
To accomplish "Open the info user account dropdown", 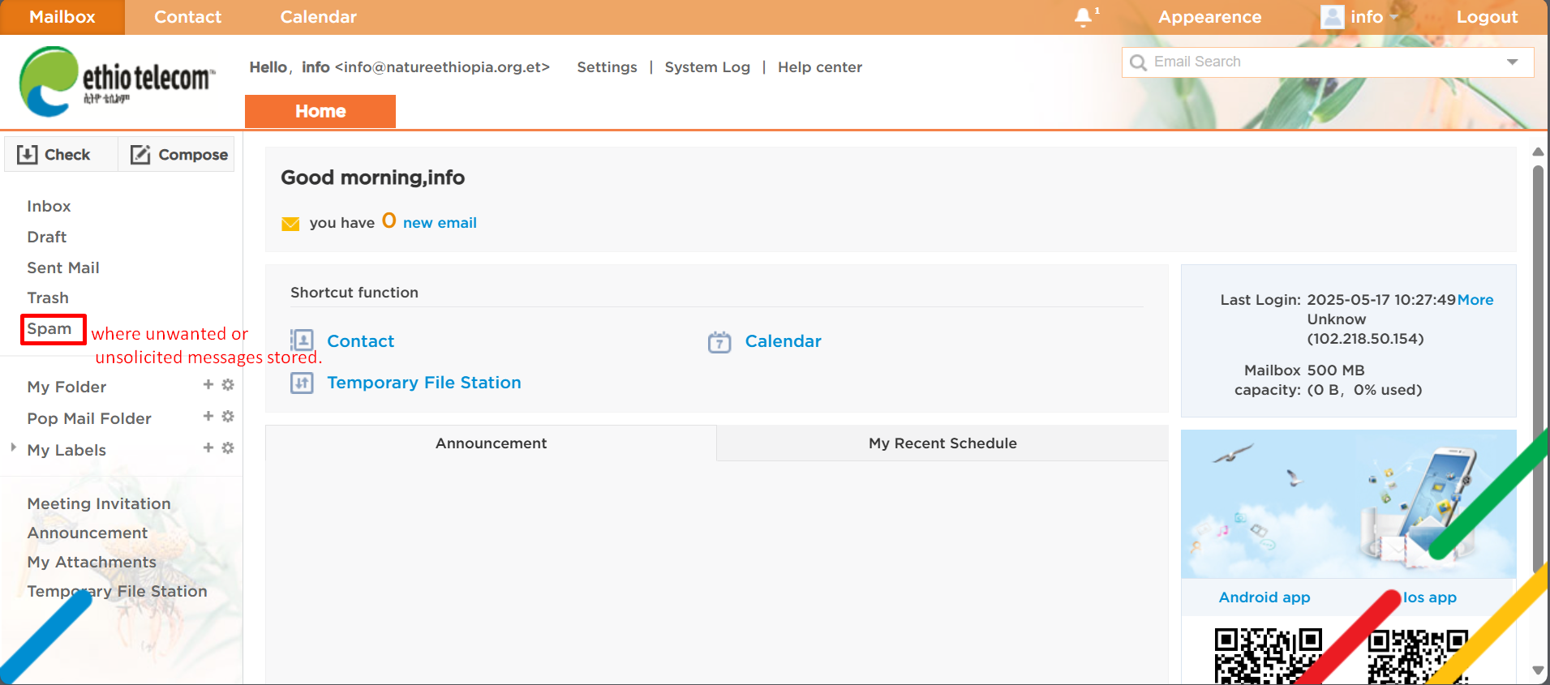I will pyautogui.click(x=1360, y=17).
